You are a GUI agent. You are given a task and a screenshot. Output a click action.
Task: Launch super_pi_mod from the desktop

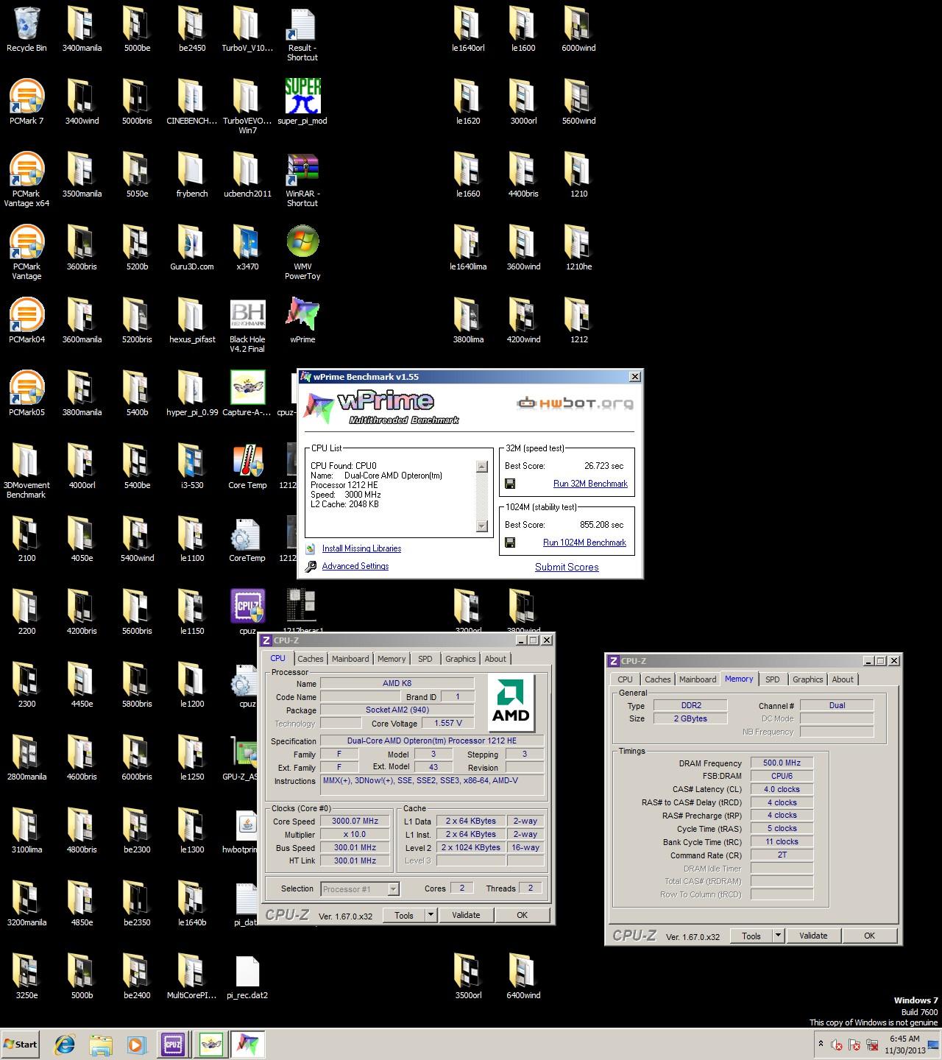302,102
